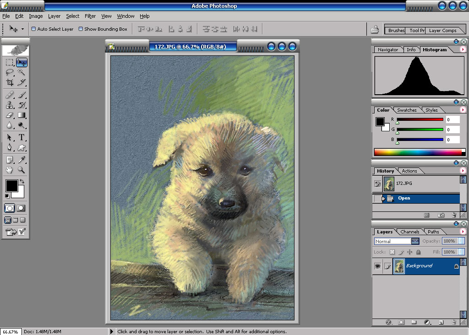Open Layers panel flyout menu
Screen dimensions: 469x335
463,232
